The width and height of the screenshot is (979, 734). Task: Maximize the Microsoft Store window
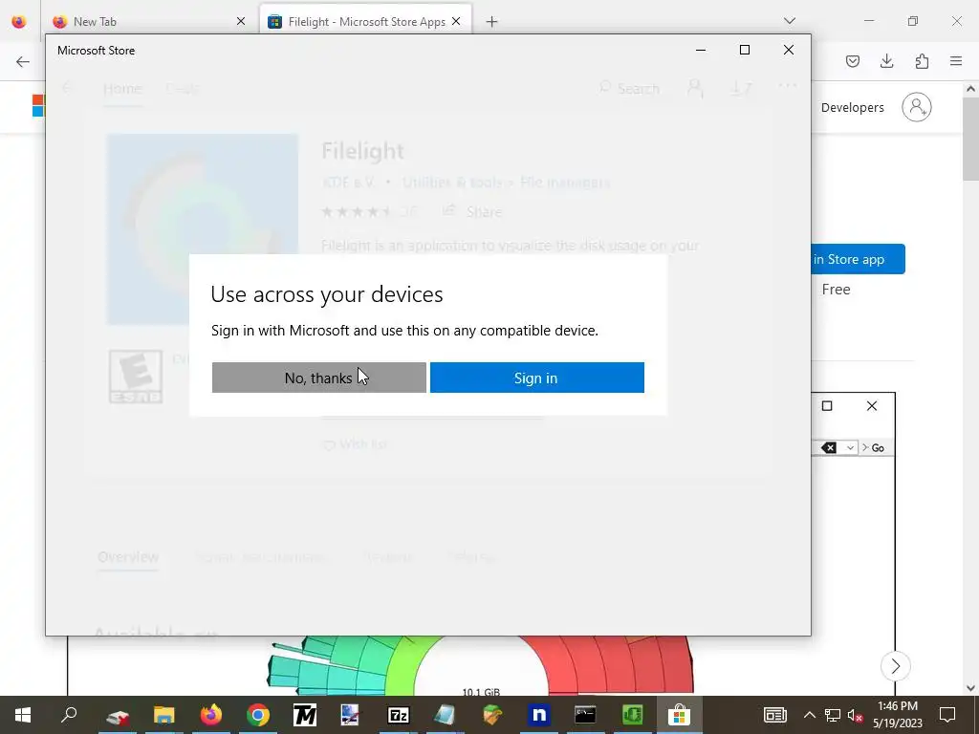744,50
